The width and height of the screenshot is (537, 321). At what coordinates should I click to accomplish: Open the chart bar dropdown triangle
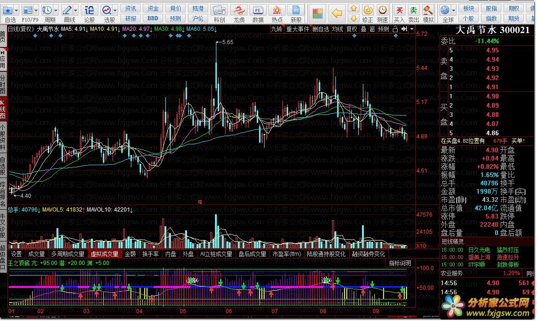click(412, 29)
